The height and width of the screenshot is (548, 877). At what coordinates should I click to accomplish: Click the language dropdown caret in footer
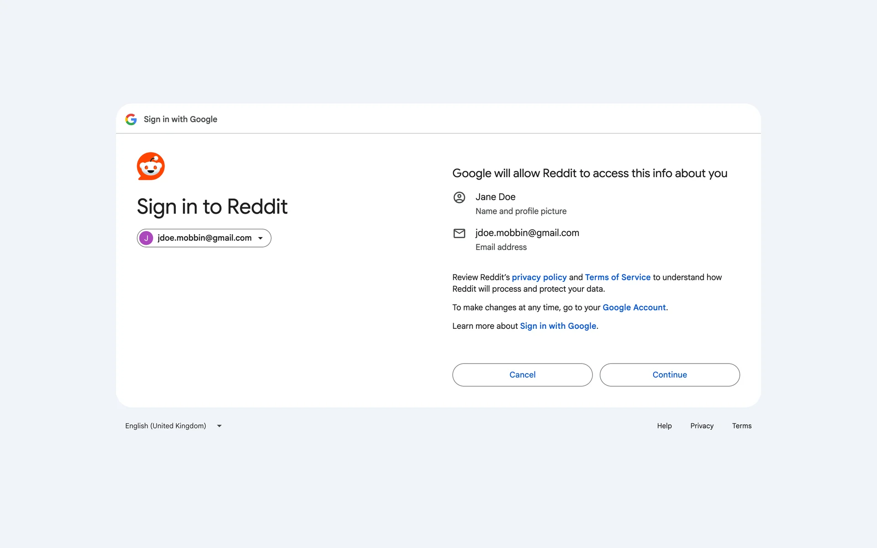click(219, 426)
